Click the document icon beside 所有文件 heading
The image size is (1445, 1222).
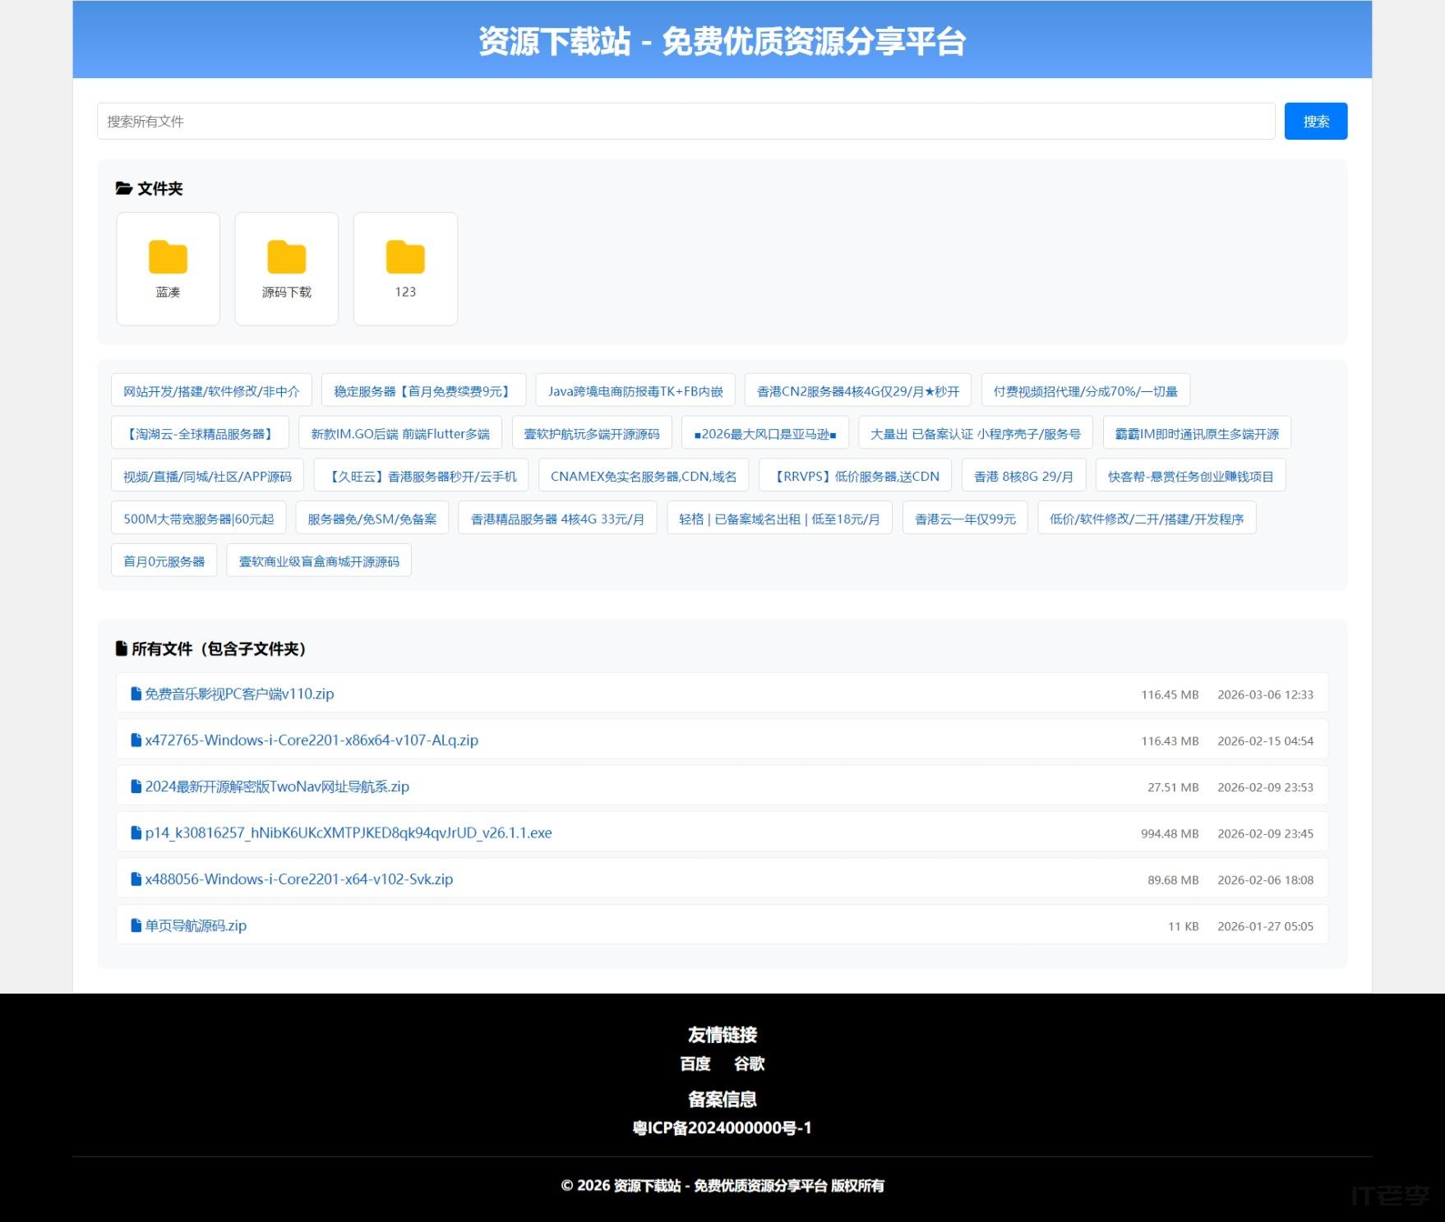[x=121, y=648]
